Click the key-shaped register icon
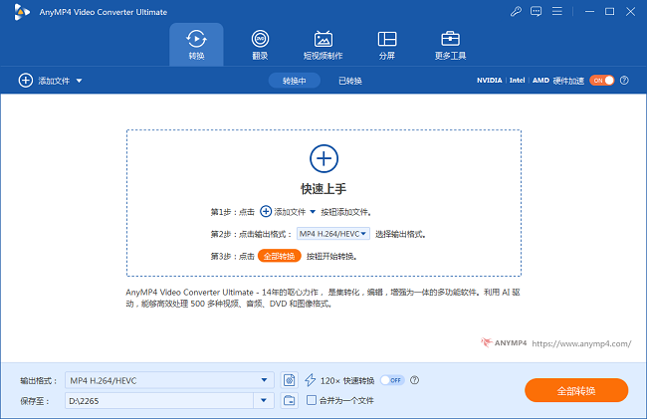 515,11
